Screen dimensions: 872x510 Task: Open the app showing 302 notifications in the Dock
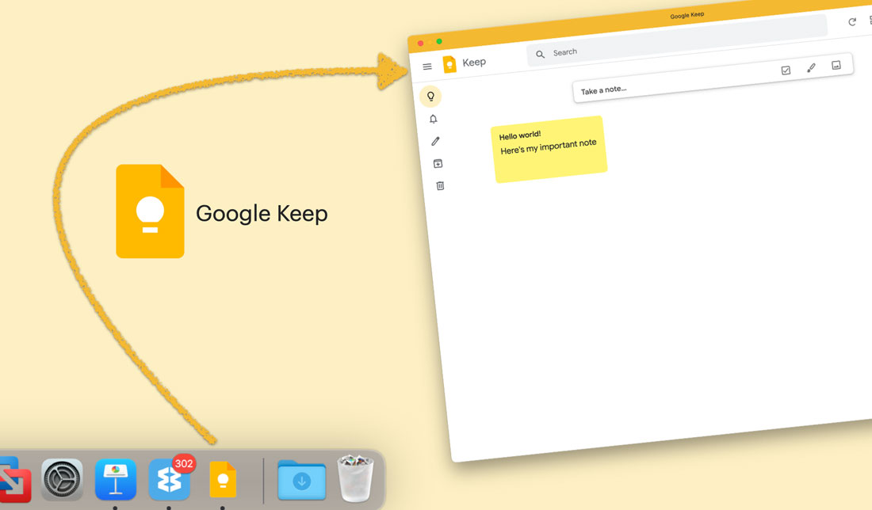[x=169, y=480]
